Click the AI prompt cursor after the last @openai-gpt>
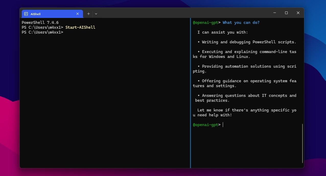The image size is (326, 176). pyautogui.click(x=223, y=125)
